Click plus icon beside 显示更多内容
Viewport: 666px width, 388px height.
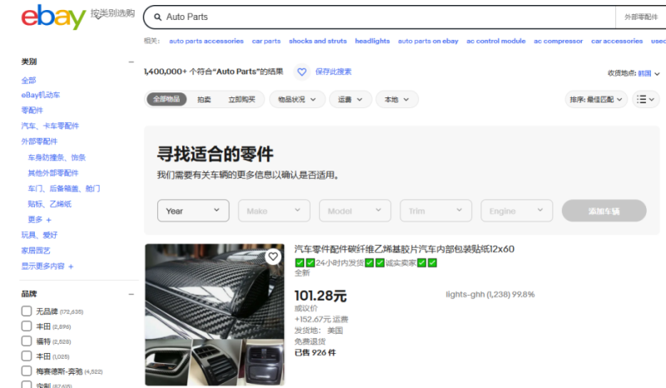71,266
